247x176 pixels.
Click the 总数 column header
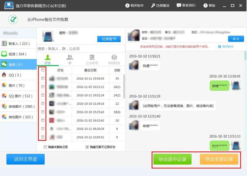(117, 70)
